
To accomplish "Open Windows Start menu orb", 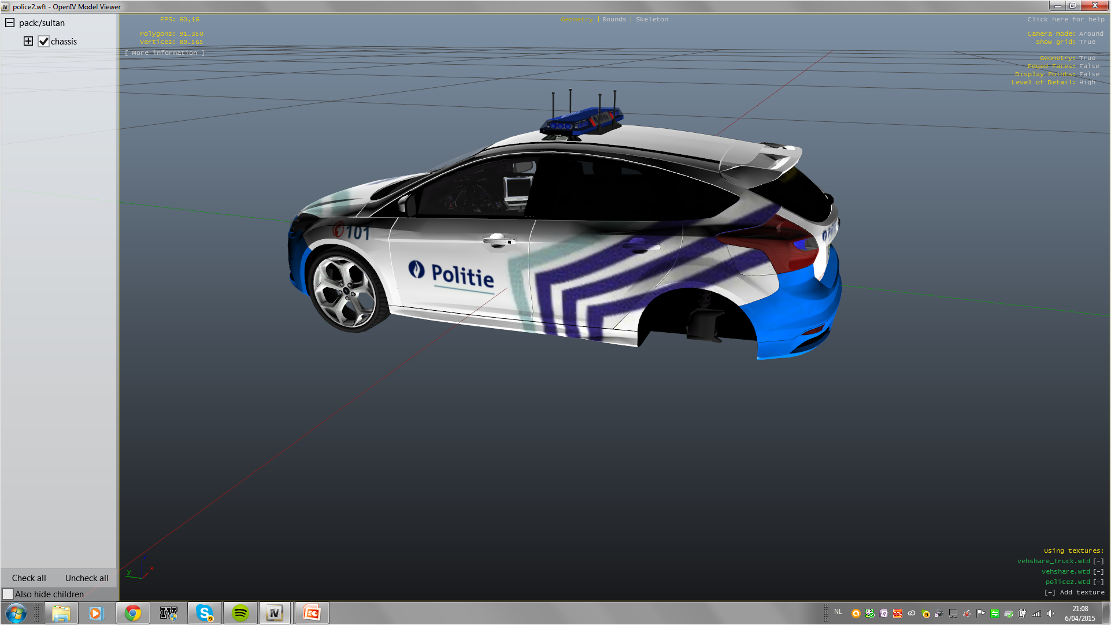I will (x=16, y=613).
